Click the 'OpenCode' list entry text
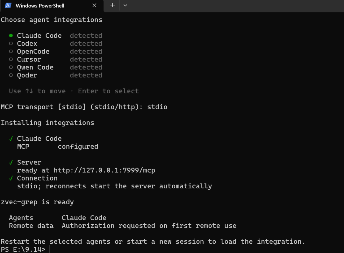The width and height of the screenshot is (344, 253). (x=33, y=51)
